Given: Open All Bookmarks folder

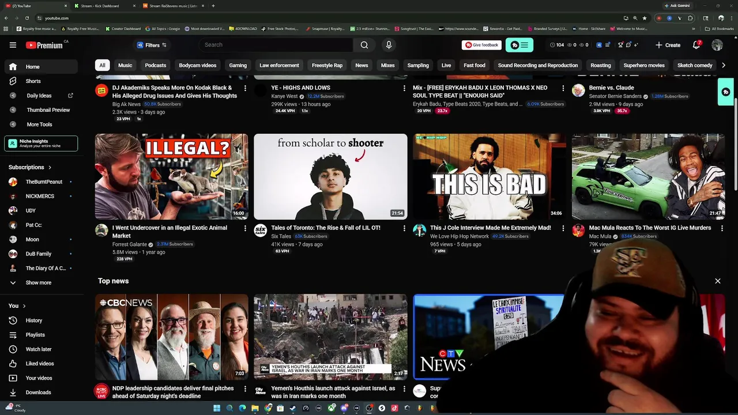Looking at the screenshot, I should 719,28.
